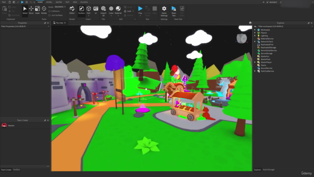Open the Part dropdown arrow
This screenshot has height=177, width=314.
click(x=88, y=16)
